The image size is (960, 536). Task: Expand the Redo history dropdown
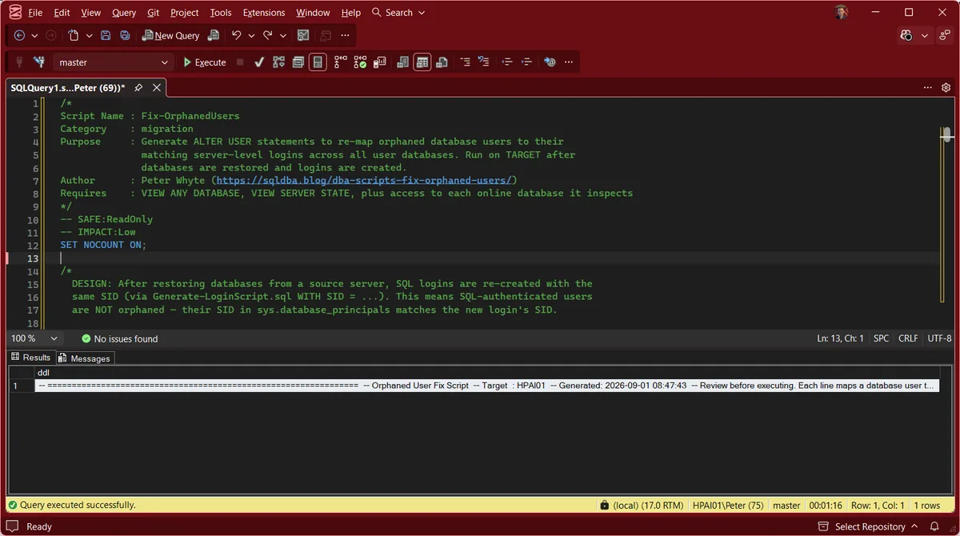pos(284,35)
